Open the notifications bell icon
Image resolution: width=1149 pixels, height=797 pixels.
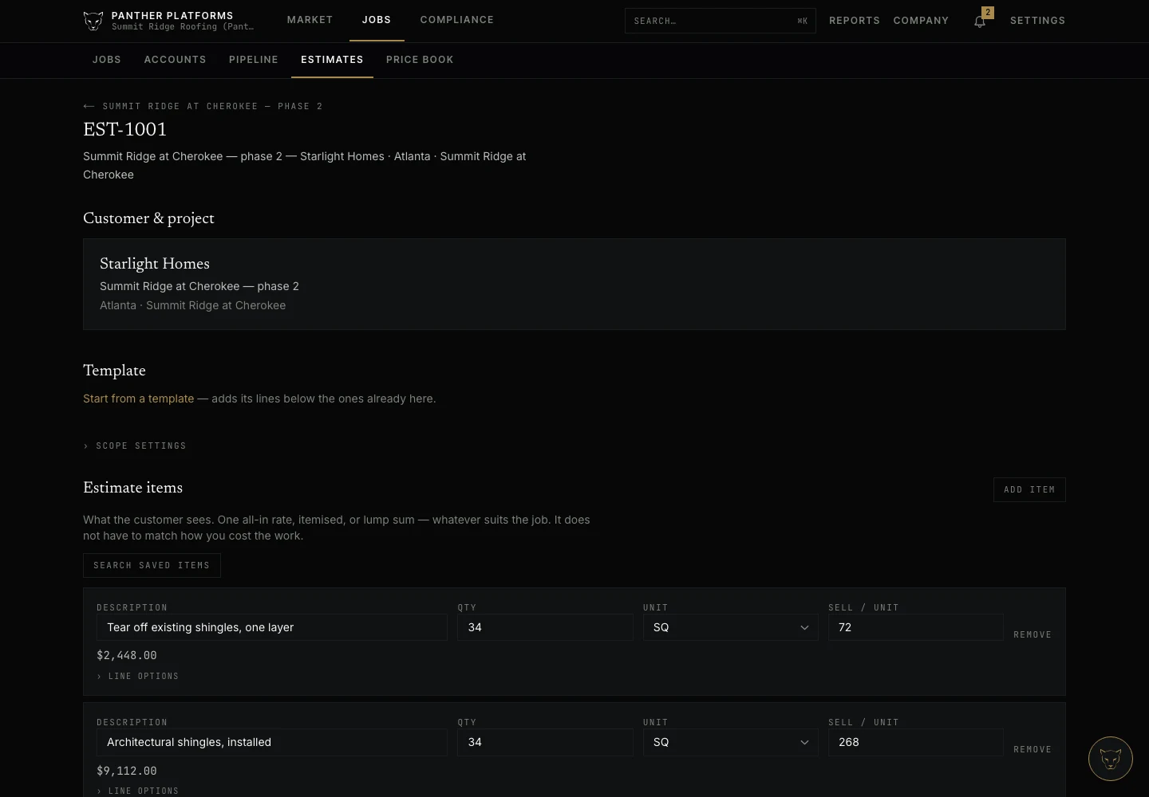click(980, 22)
